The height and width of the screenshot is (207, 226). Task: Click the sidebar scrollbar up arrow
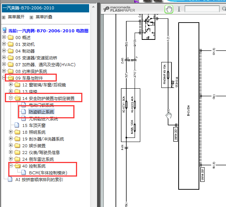pyautogui.click(x=93, y=7)
